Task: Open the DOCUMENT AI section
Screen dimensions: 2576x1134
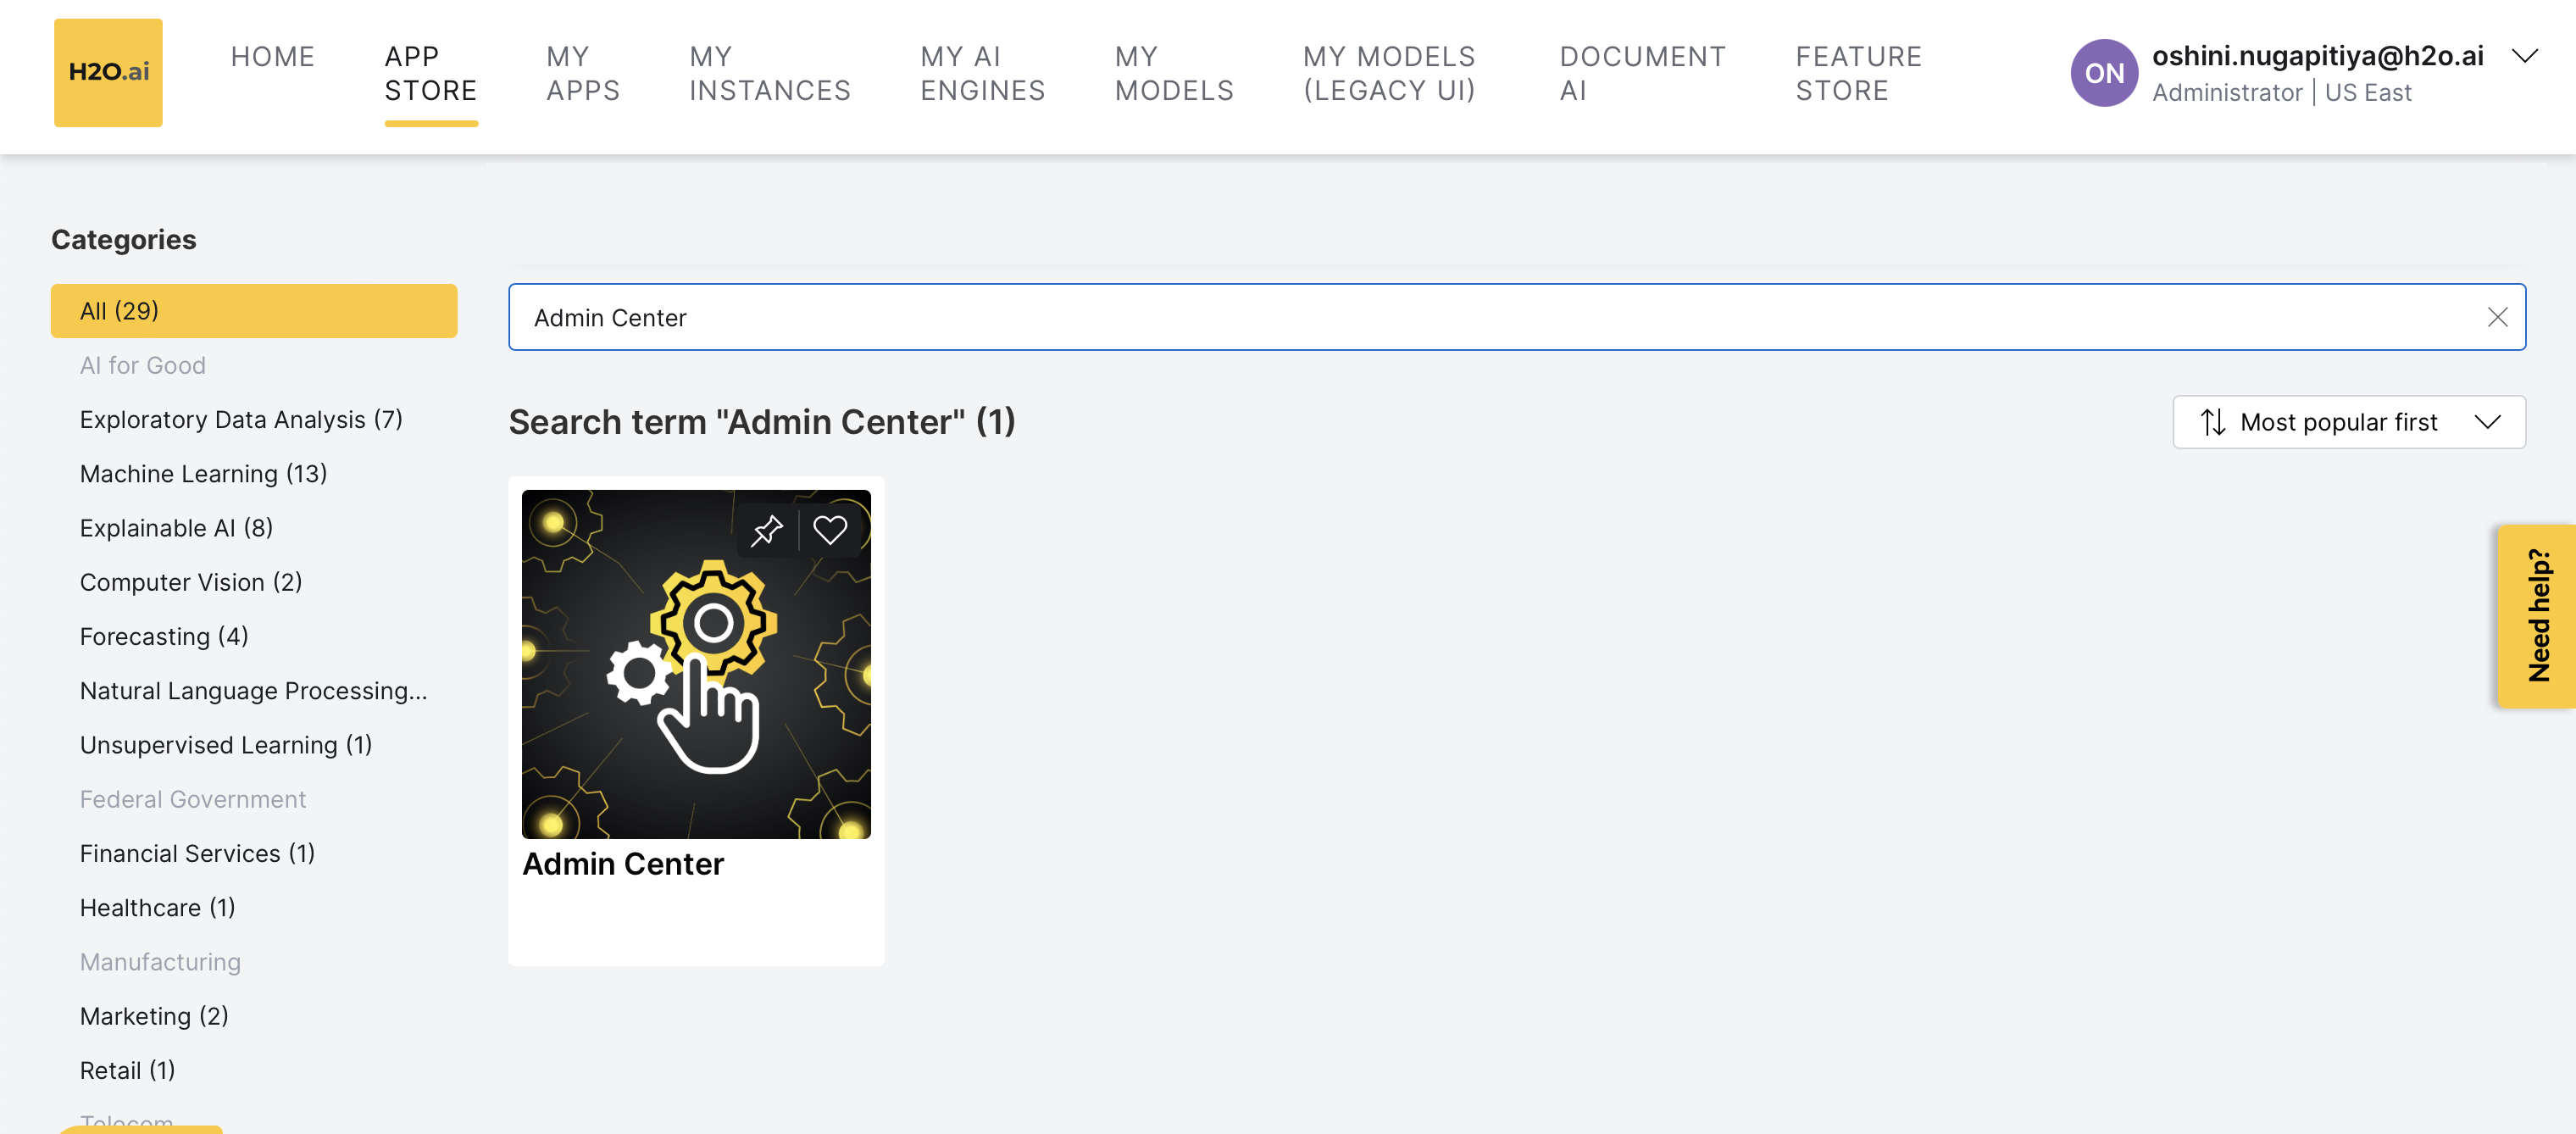Action: [1642, 73]
